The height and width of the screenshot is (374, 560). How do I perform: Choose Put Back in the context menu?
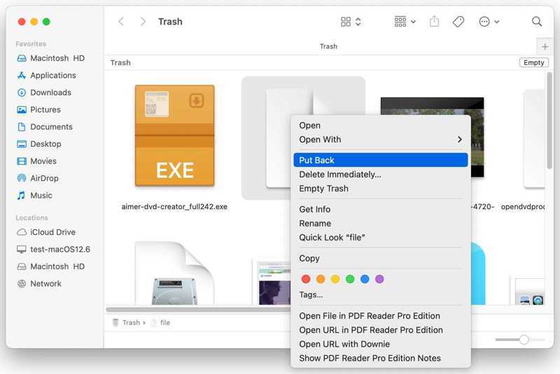tap(380, 160)
